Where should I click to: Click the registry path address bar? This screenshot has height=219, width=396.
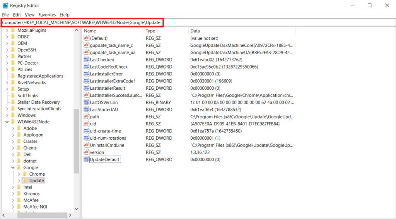(x=198, y=22)
